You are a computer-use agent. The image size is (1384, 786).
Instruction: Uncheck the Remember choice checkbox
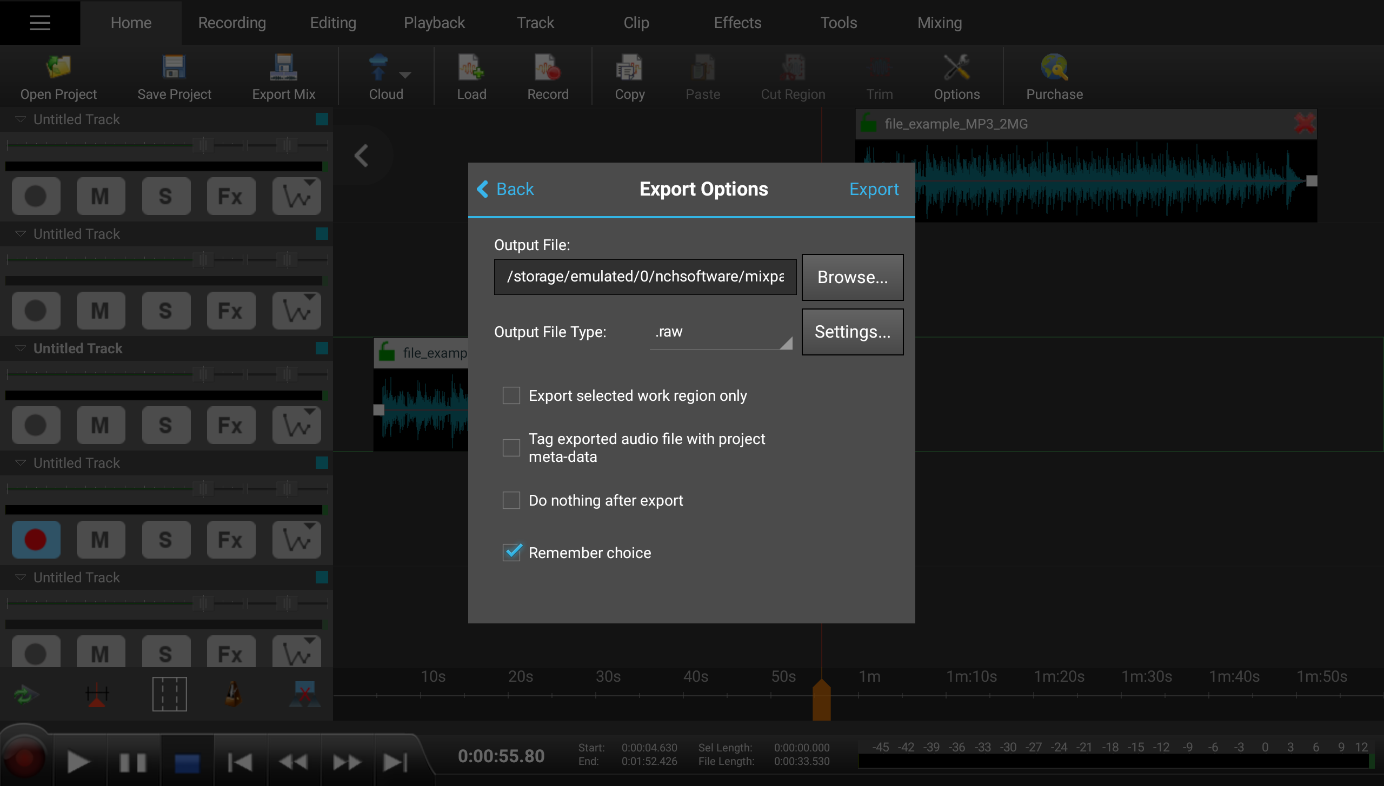[x=511, y=552]
